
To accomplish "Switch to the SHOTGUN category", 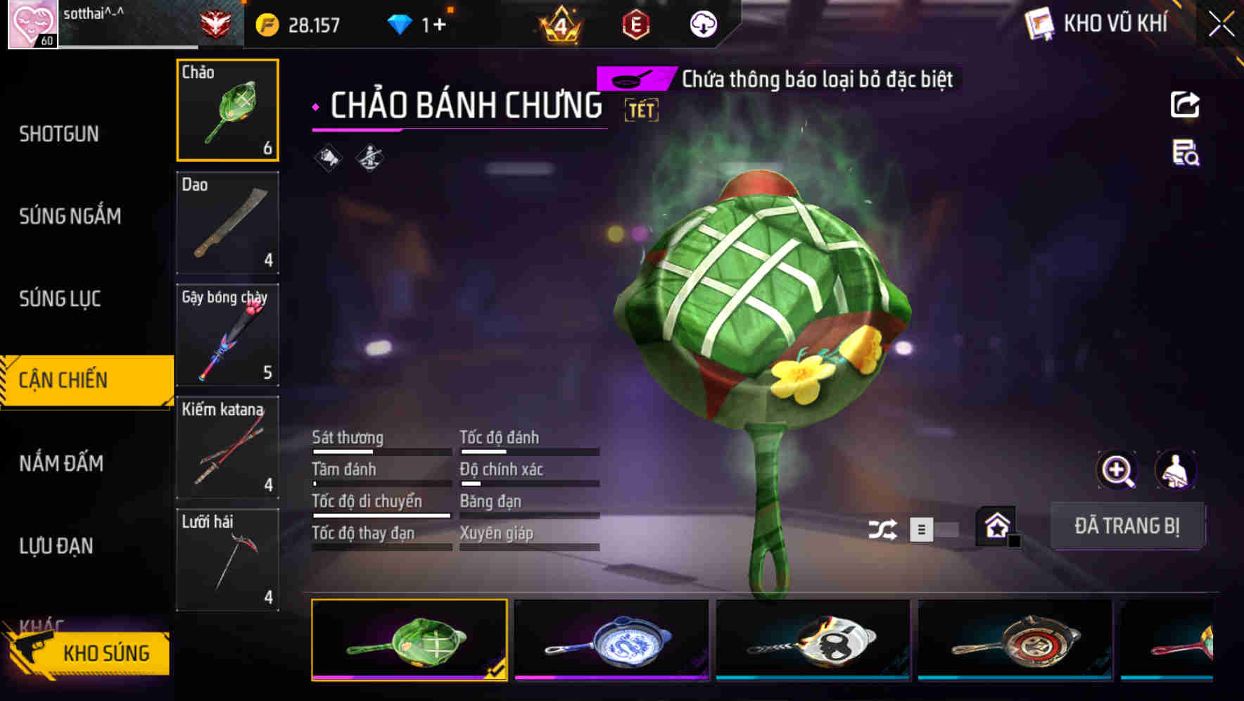I will (59, 134).
